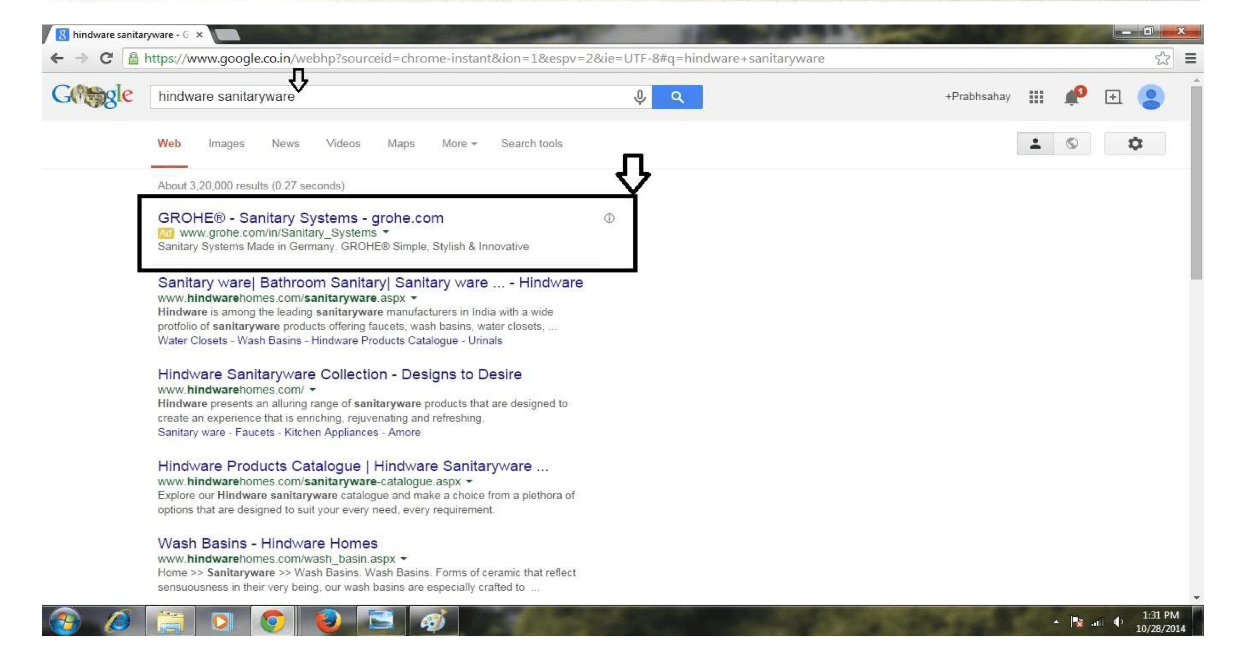Viewport: 1258px width, 659px height.
Task: Click the taskbar clock showing 1:31 PM
Action: [1160, 622]
